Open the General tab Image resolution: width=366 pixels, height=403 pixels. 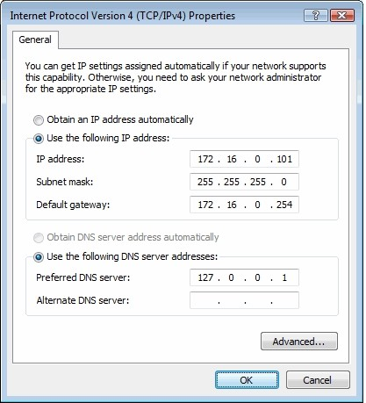click(x=35, y=40)
